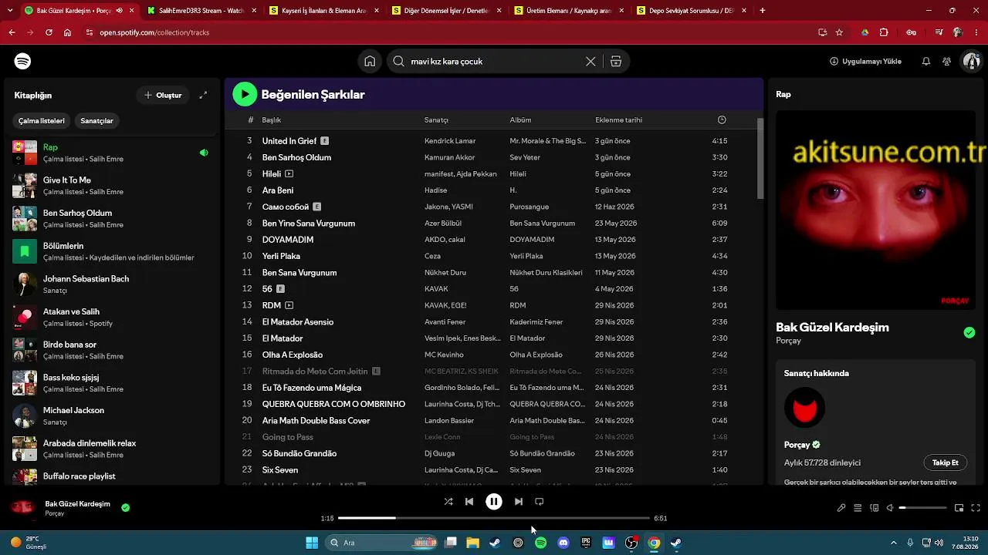Open now-playing cover thumbnail in player bar
The image size is (988, 555).
pos(22,507)
